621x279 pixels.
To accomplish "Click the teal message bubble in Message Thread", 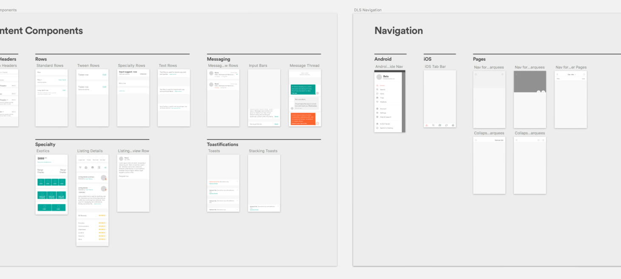I will click(x=303, y=89).
